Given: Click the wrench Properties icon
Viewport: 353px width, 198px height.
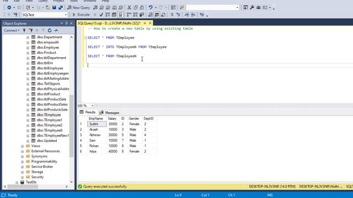Looking at the screenshot, I should pos(252,8).
